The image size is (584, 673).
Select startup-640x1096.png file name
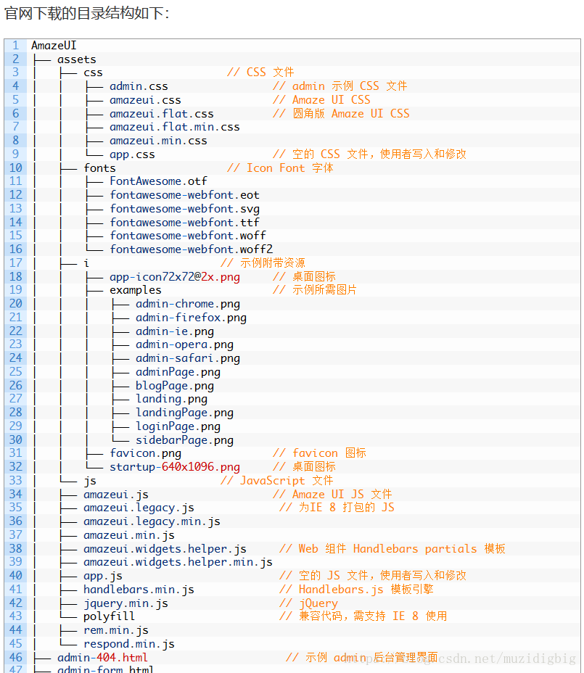[175, 467]
